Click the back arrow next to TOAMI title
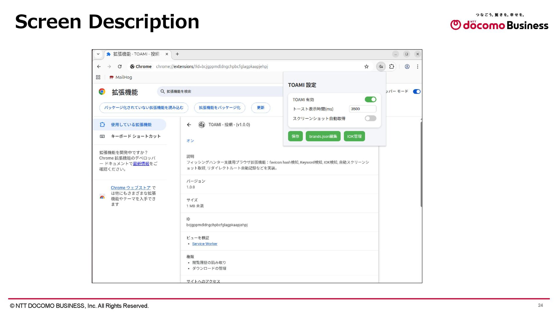Screen dimensions: 558x314 coord(189,125)
